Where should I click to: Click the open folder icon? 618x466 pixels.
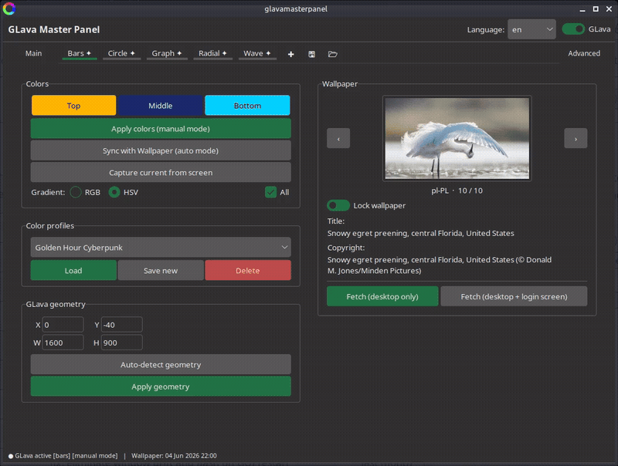pos(333,54)
